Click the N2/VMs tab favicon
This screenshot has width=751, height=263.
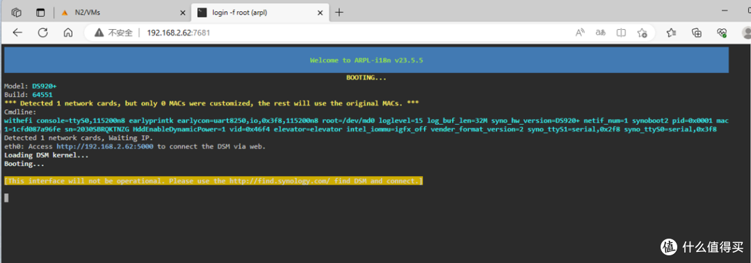coord(65,13)
